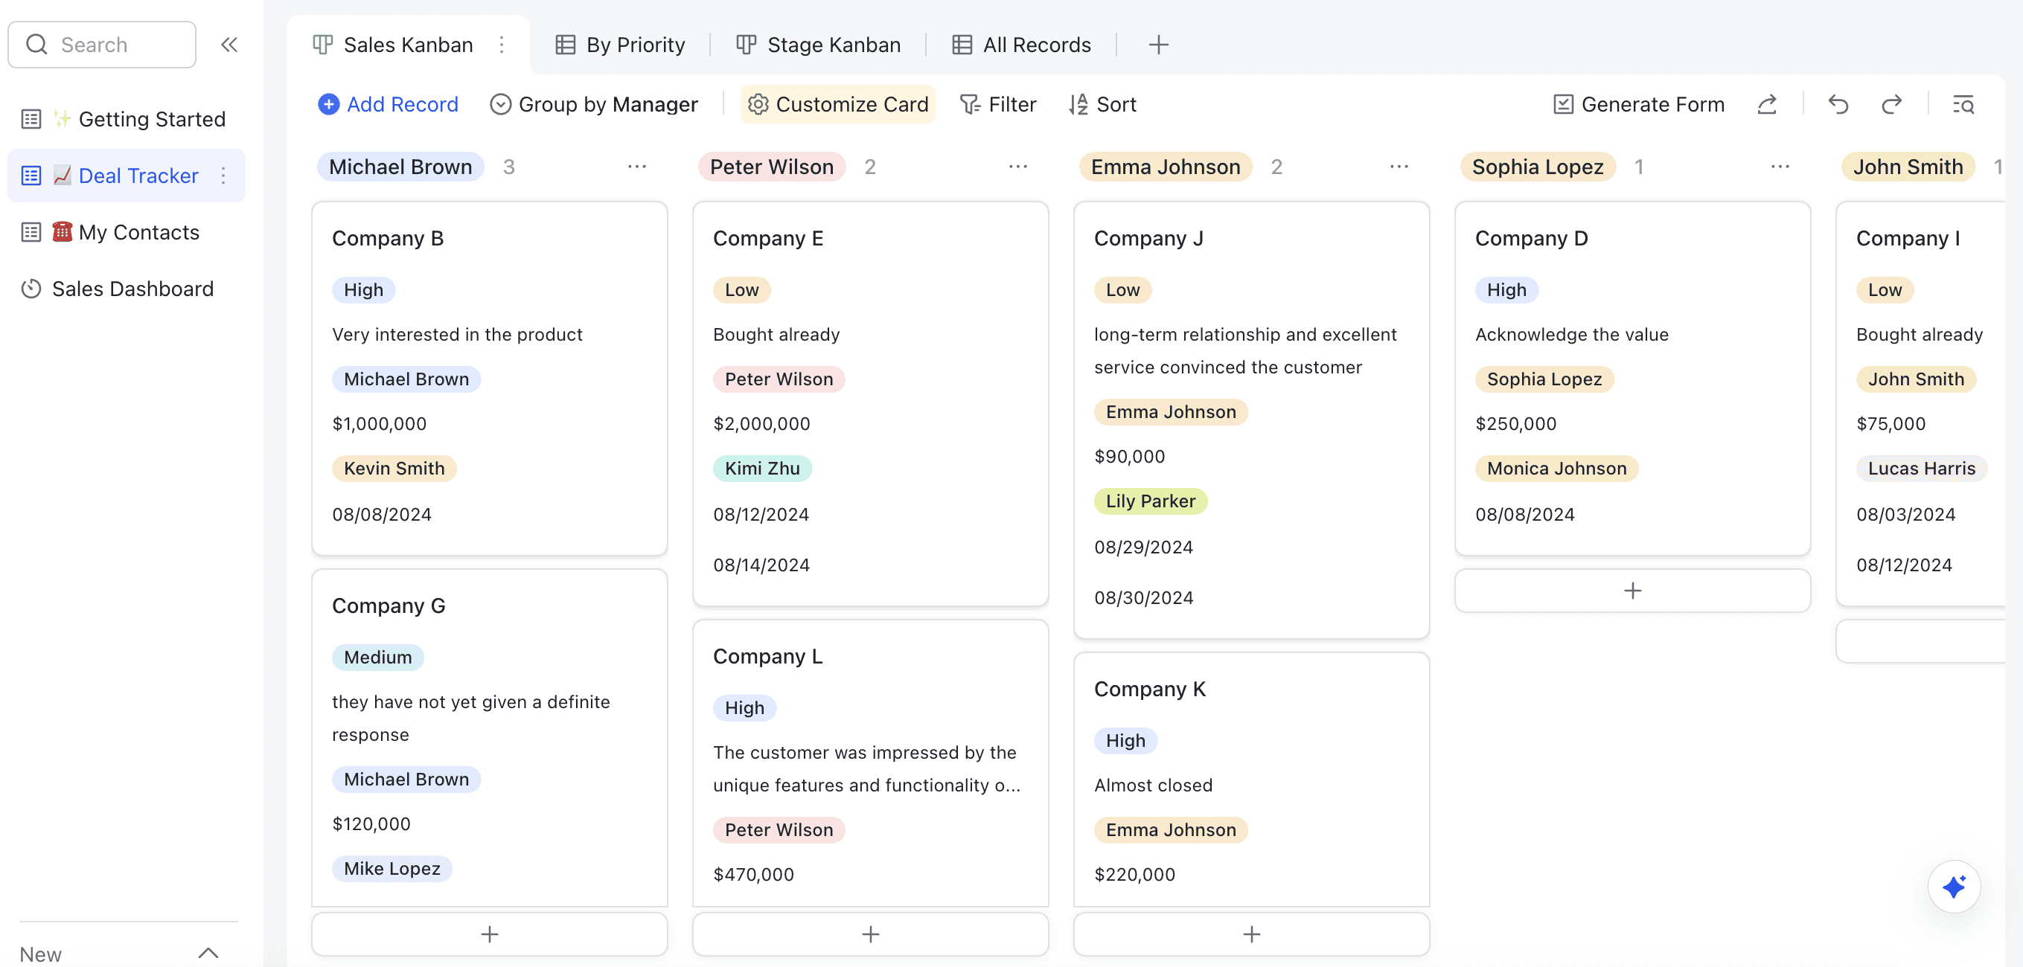This screenshot has width=2023, height=967.
Task: Open Michael Brown column options menu
Action: tap(637, 167)
